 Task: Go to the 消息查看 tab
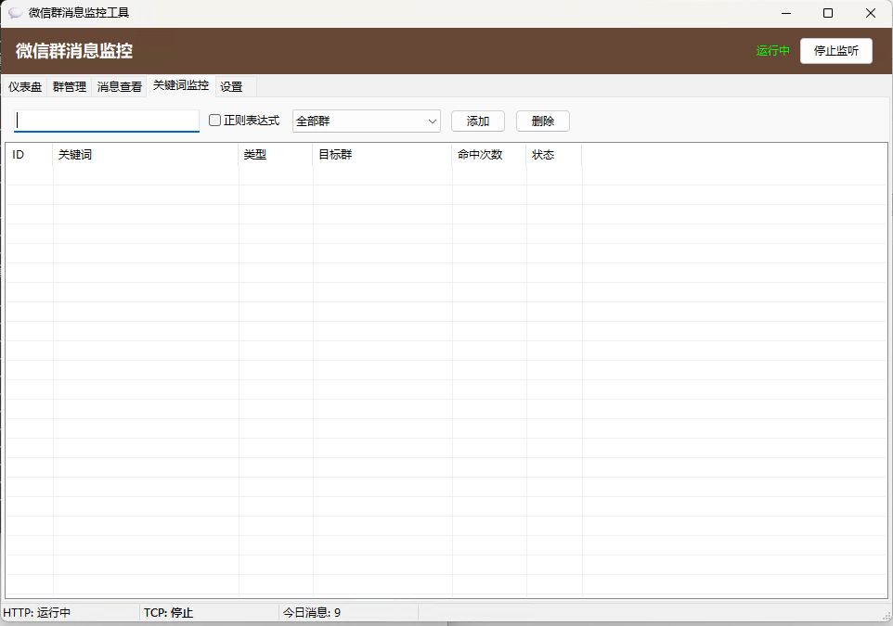[x=120, y=87]
